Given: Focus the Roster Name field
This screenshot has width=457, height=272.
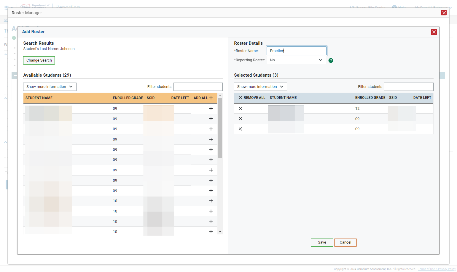Looking at the screenshot, I should [297, 51].
